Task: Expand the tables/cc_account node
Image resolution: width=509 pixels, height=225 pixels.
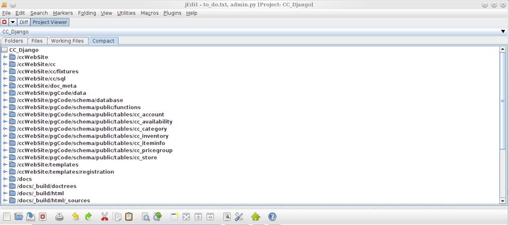Action: tap(5, 114)
